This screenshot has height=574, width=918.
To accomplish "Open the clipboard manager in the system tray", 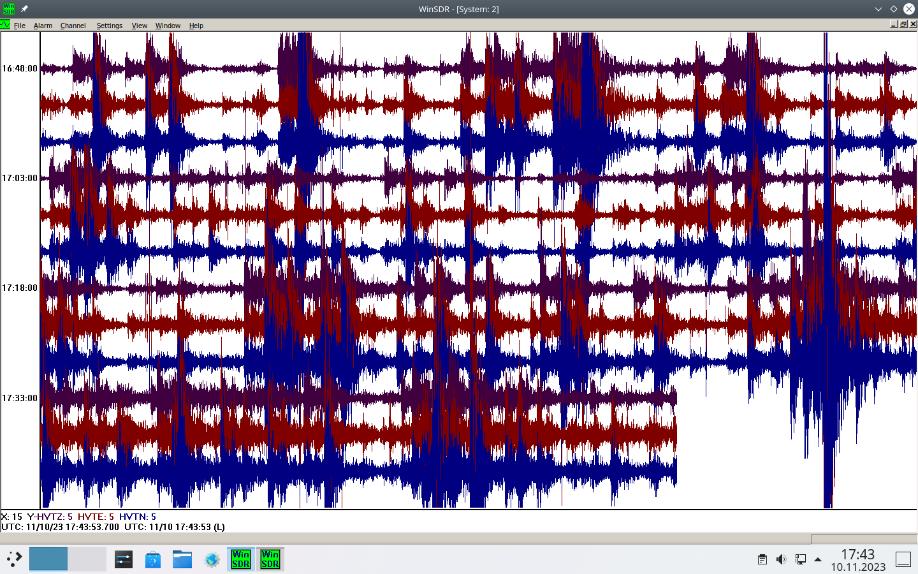I will click(762, 559).
